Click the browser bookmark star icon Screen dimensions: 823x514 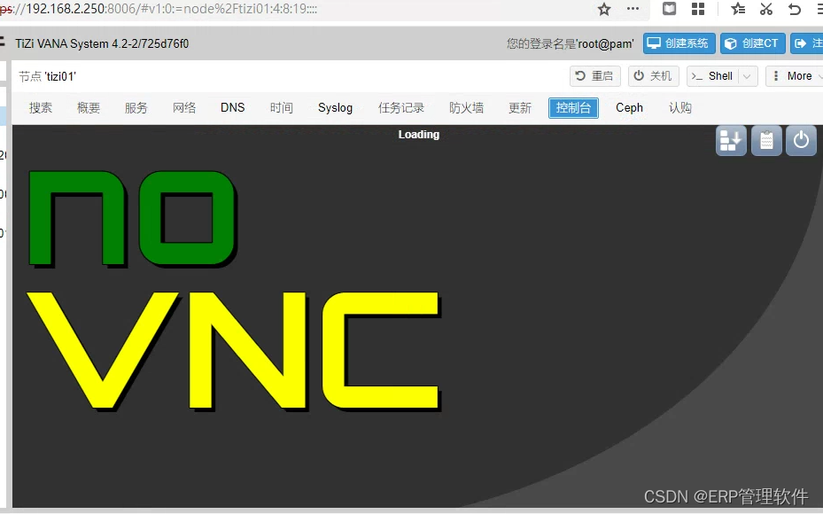[603, 10]
